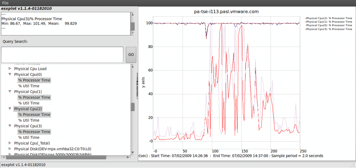Collapse the Physical Cpu(3) node
The image size is (356, 168).
coord(10,126)
